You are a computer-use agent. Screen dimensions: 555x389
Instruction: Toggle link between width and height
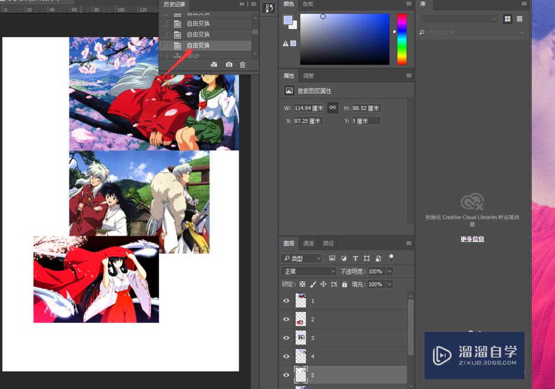coord(332,108)
